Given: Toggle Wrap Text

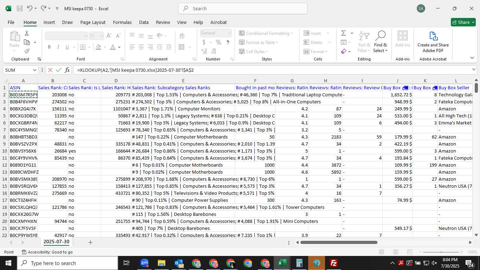Looking at the screenshot, I should click(x=182, y=36).
